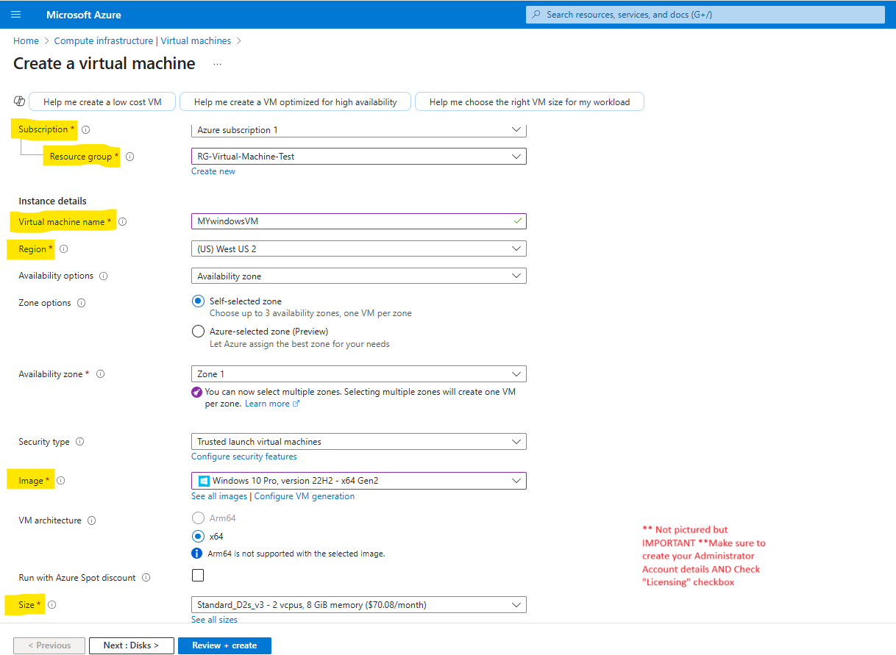
Task: Open the Subscription dropdown
Action: pos(359,130)
